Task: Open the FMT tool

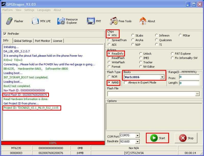Action: click(94, 21)
